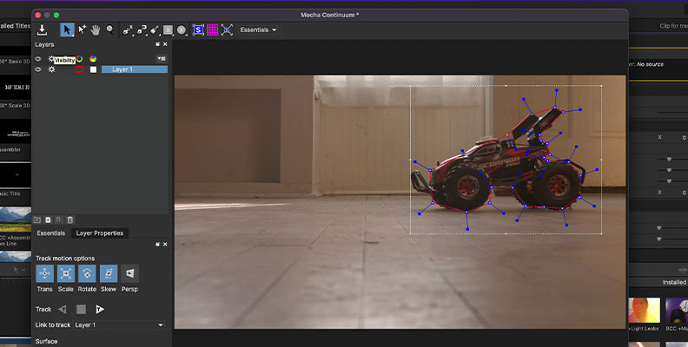The image size is (688, 347).
Task: Select the rectangle shape tool
Action: [x=168, y=29]
